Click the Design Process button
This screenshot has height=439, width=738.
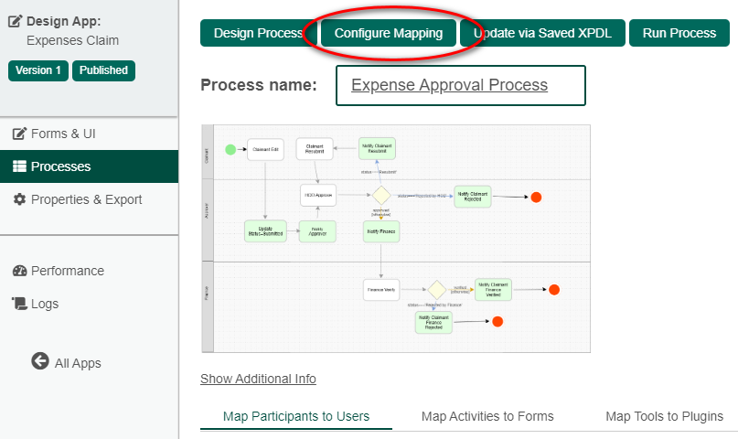[256, 33]
